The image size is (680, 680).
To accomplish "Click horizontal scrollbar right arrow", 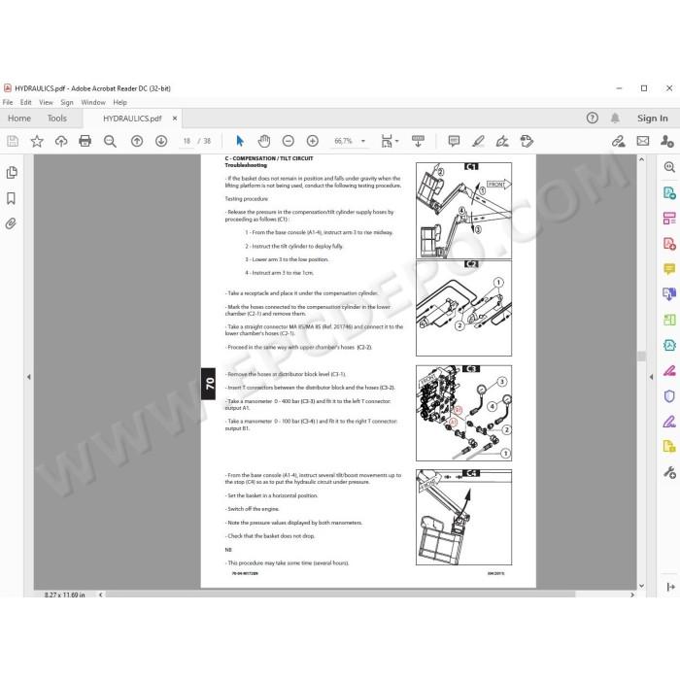I will coord(632,595).
